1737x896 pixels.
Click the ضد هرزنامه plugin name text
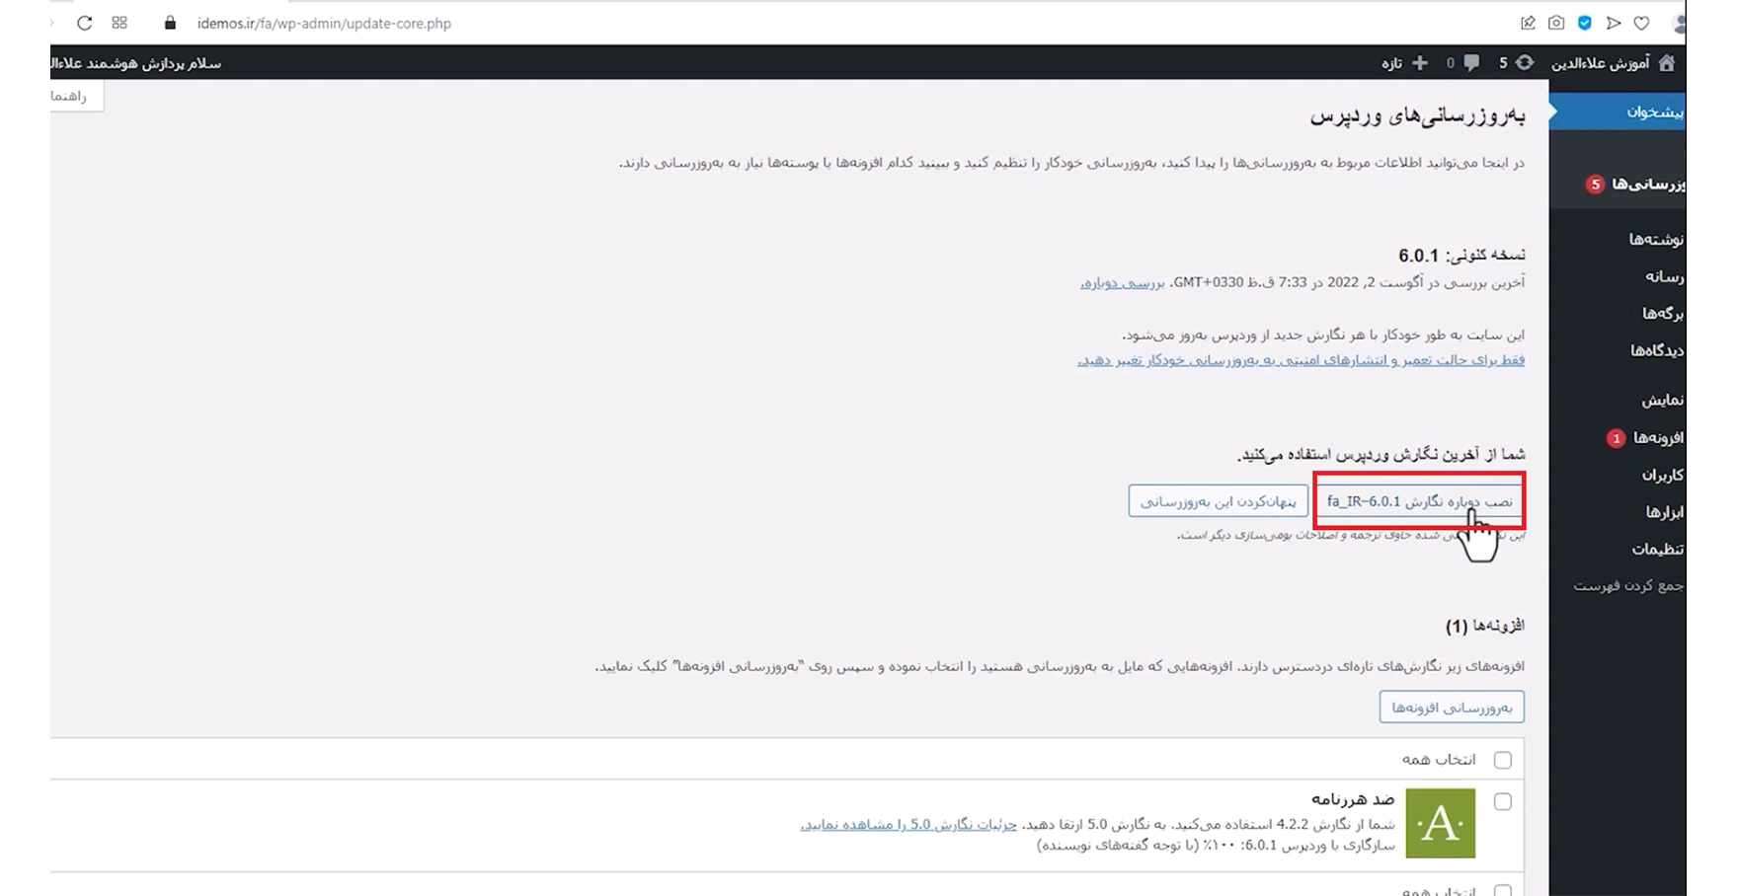point(1353,797)
